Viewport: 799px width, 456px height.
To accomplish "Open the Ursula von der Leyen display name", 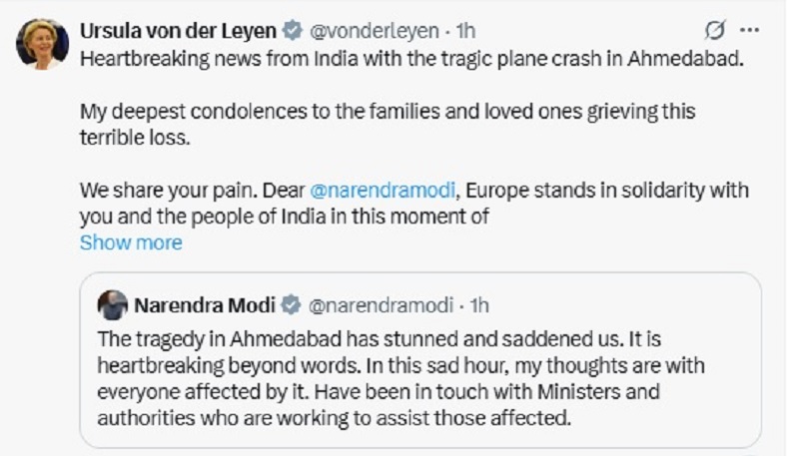I will 176,31.
